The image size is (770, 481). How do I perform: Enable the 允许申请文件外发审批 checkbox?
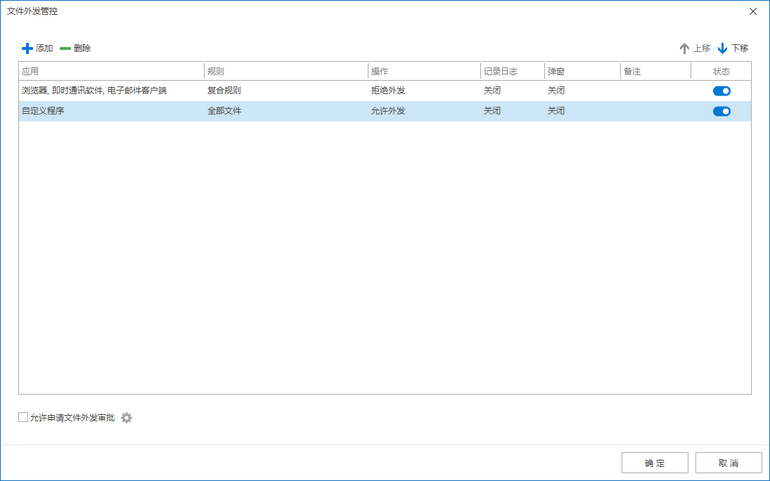coord(23,418)
